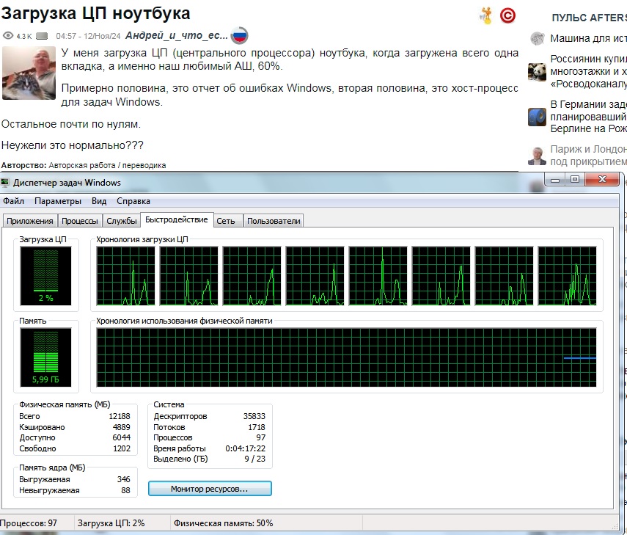This screenshot has height=535, width=627.
Task: Click the blue thumbnail beside the Germany news
Action: tap(537, 117)
